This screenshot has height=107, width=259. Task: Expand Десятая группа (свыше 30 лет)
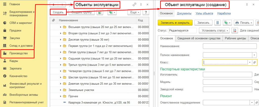tap(61, 40)
